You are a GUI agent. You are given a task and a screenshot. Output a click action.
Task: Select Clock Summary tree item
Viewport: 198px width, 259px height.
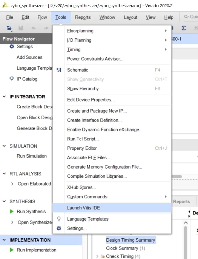tap(126, 248)
